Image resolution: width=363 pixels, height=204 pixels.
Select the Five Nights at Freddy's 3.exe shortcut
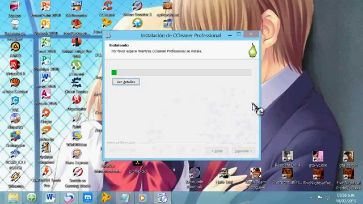click(x=348, y=180)
